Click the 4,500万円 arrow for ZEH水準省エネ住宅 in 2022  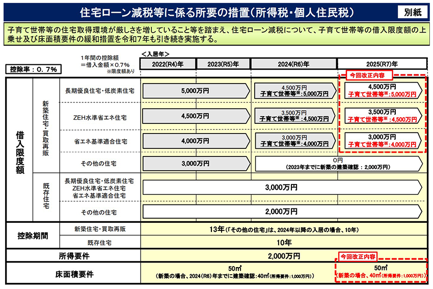(195, 116)
